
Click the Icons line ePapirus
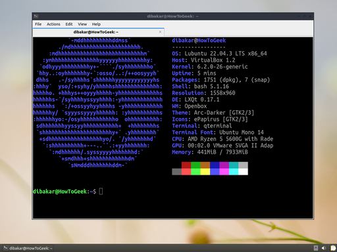coord(210,119)
